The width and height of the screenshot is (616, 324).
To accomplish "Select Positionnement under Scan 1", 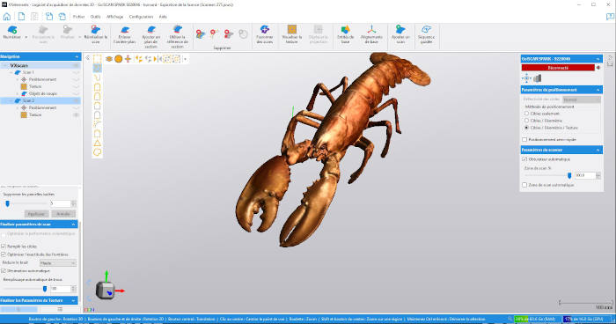I will [42, 79].
